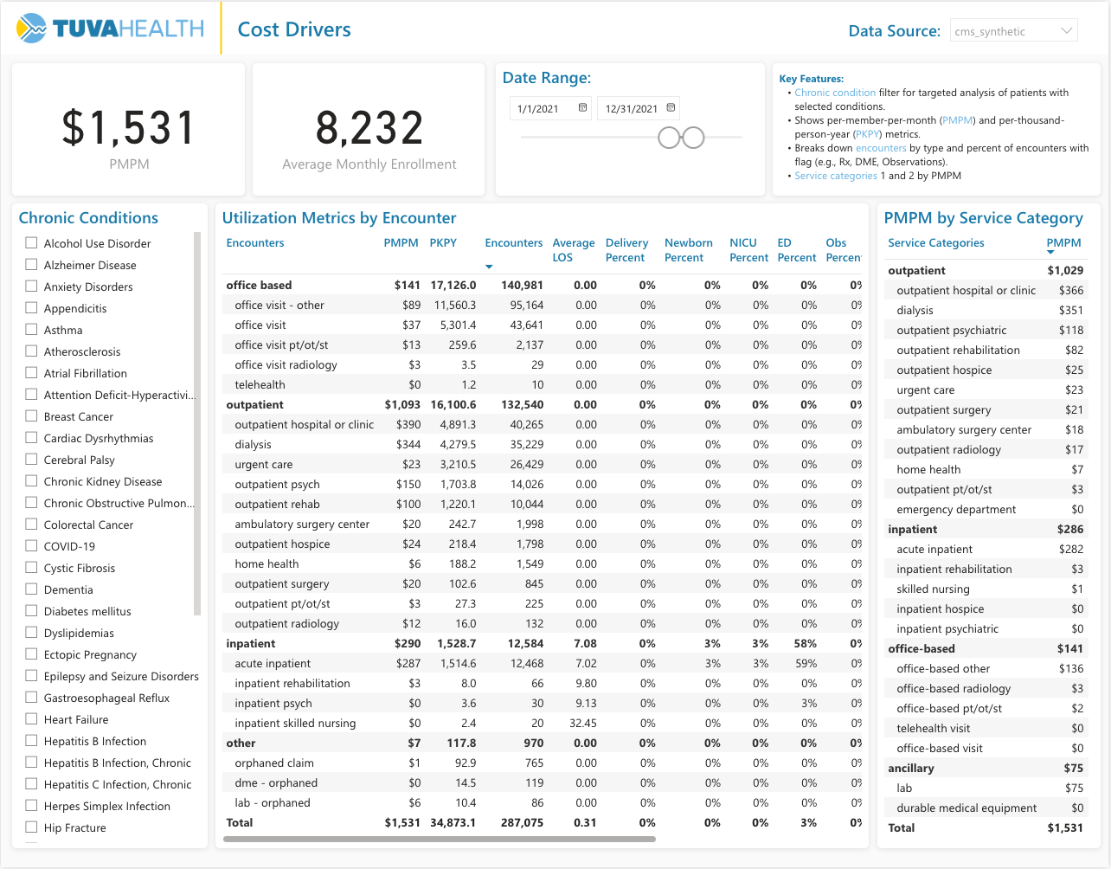The height and width of the screenshot is (869, 1111).
Task: Sort by the PKPY column header
Action: point(443,243)
